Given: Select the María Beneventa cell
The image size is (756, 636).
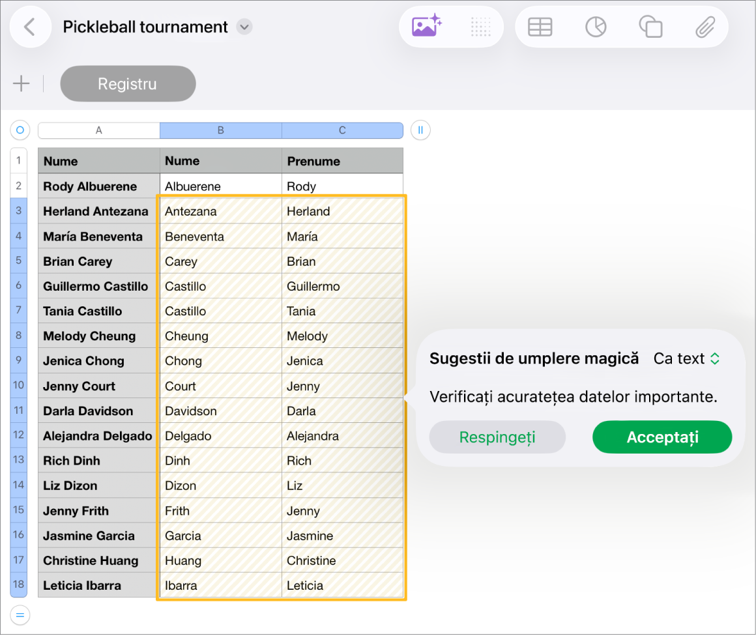Looking at the screenshot, I should 99,237.
